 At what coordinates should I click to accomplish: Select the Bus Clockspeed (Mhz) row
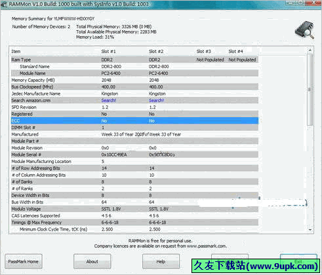tap(134, 87)
